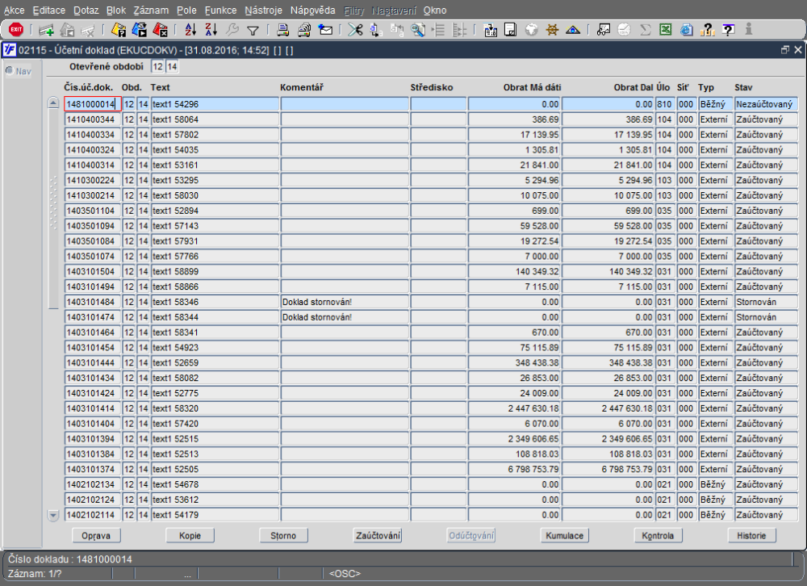Click the Oprava button
This screenshot has height=586, width=807.
(96, 535)
